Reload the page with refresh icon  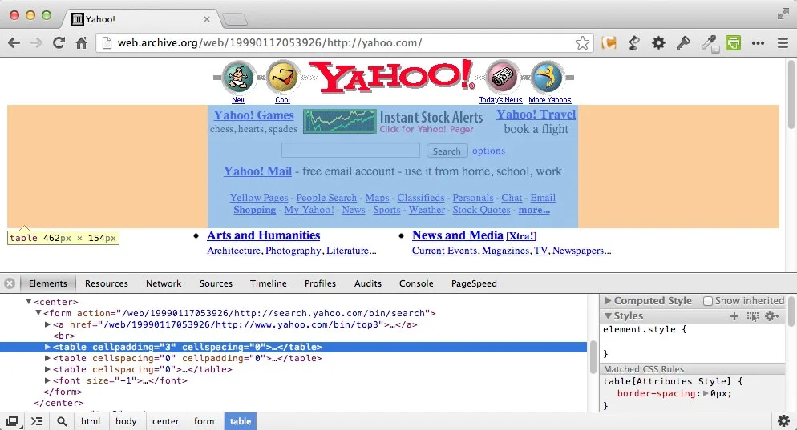pyautogui.click(x=59, y=43)
